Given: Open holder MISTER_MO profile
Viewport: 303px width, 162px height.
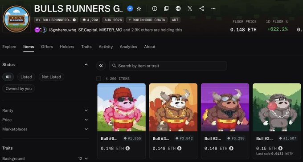Looking at the screenshot, I should [111, 30].
